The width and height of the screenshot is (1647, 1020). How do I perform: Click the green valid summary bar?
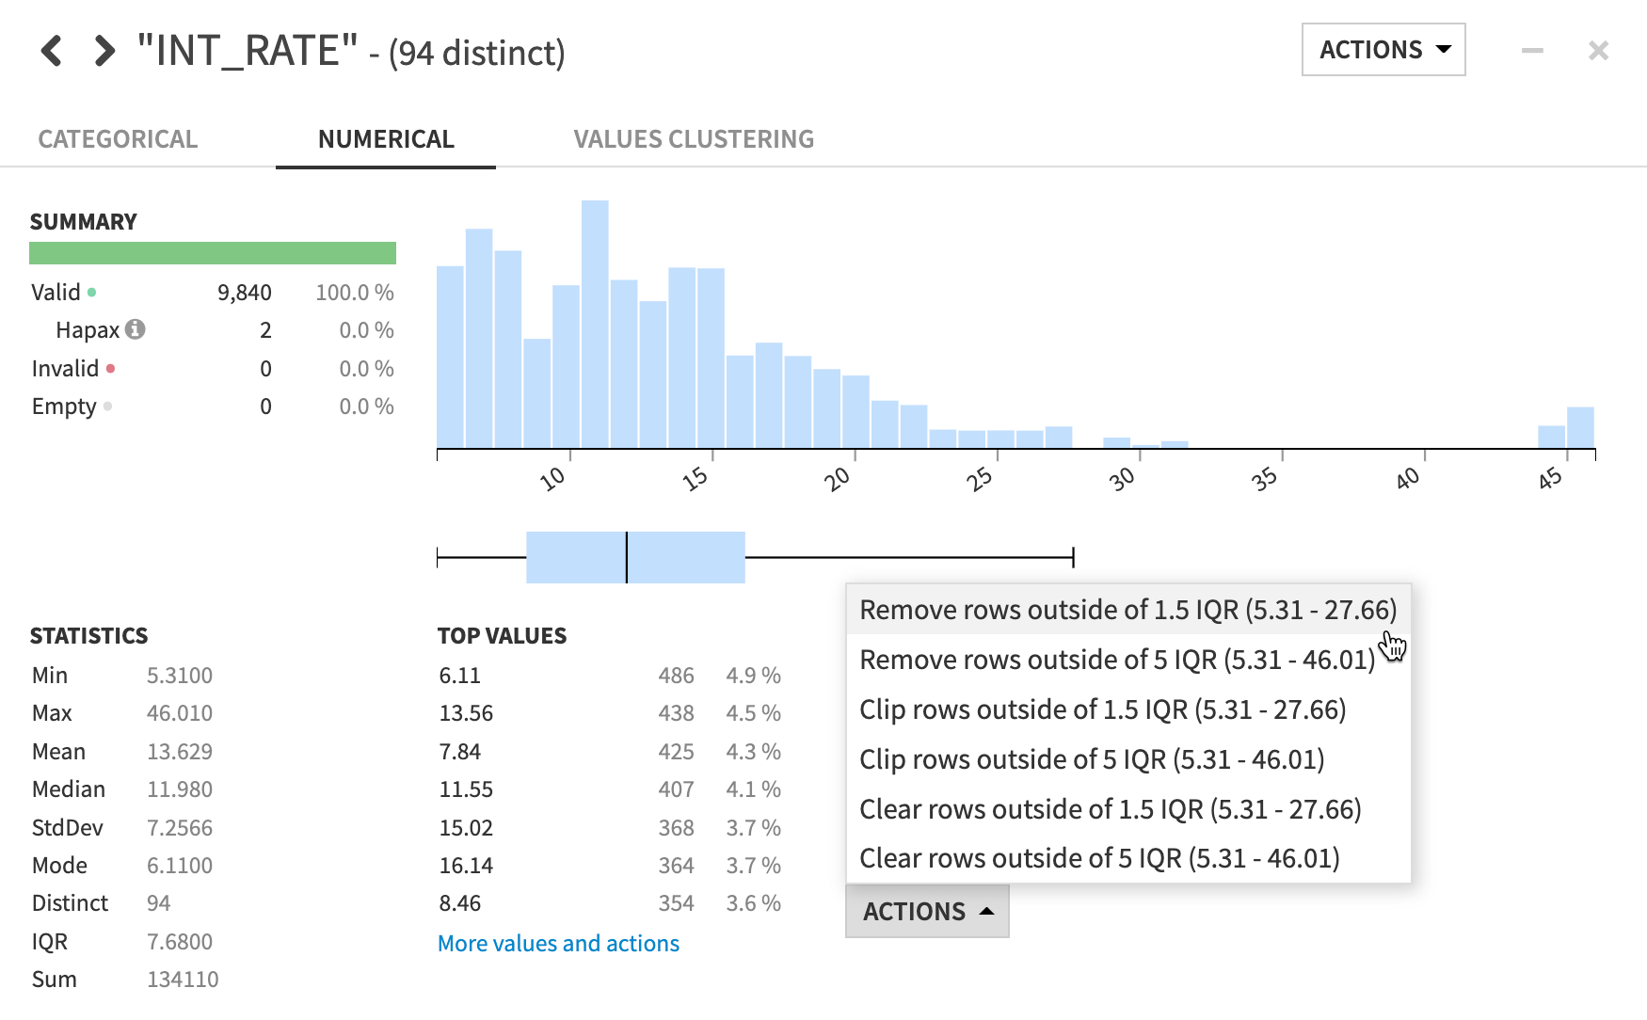213,253
